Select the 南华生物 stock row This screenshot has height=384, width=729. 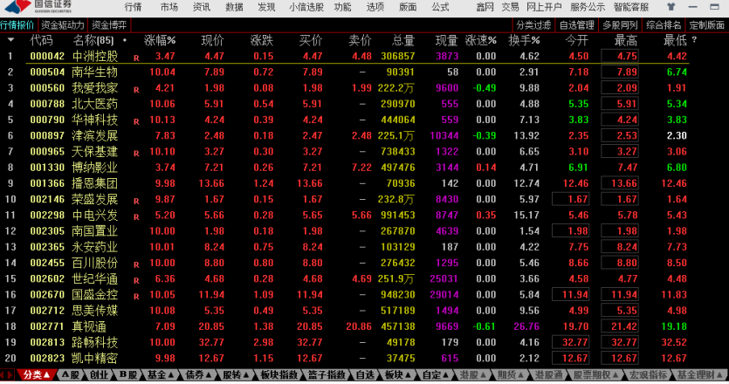point(344,72)
